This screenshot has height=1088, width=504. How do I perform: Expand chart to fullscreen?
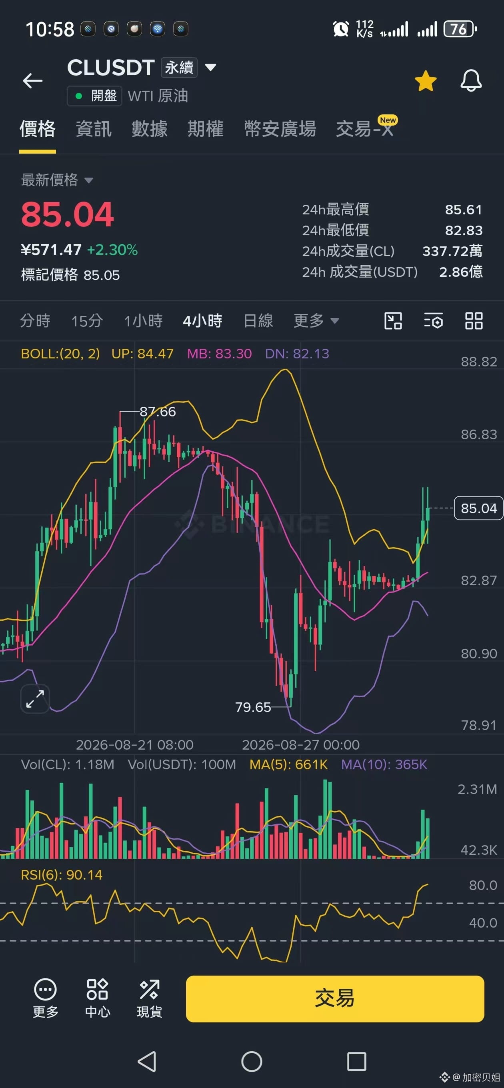point(35,699)
